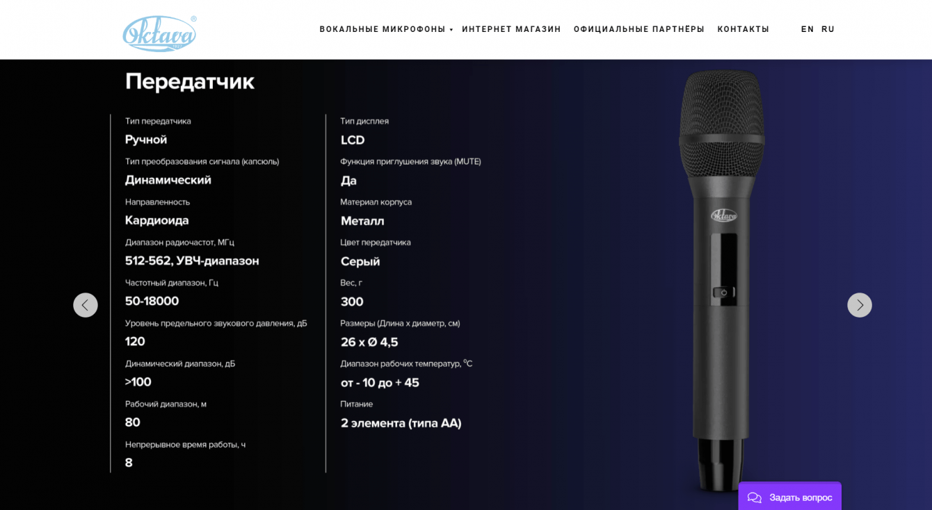
Task: Click the power switch on the microphone image
Action: pos(723,293)
